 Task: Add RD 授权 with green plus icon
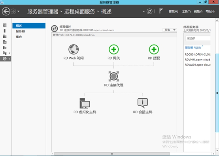[x=154, y=49]
